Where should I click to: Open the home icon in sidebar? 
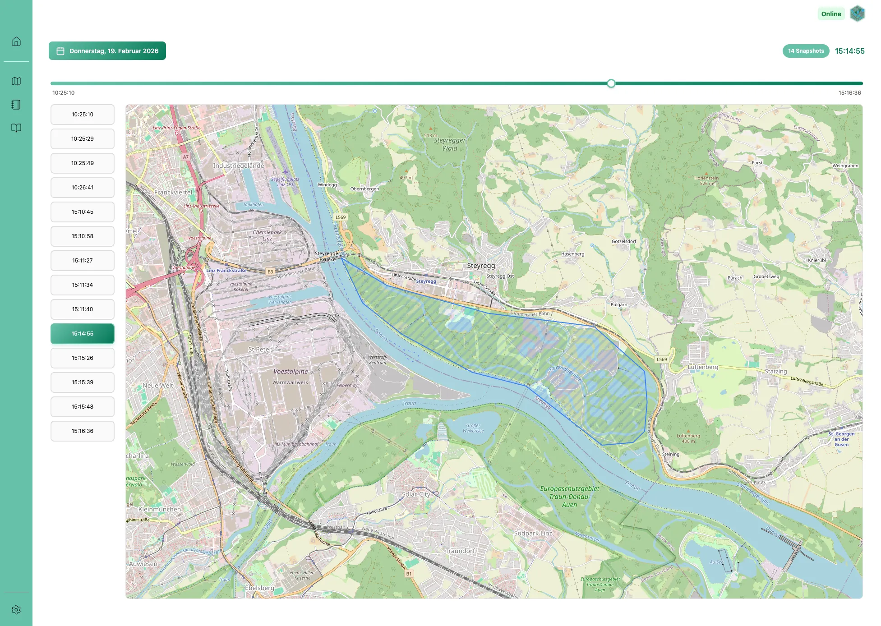pyautogui.click(x=16, y=41)
